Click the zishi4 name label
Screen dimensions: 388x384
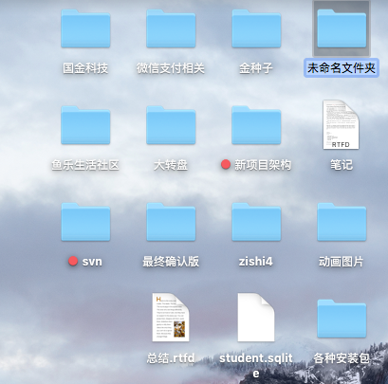(256, 262)
